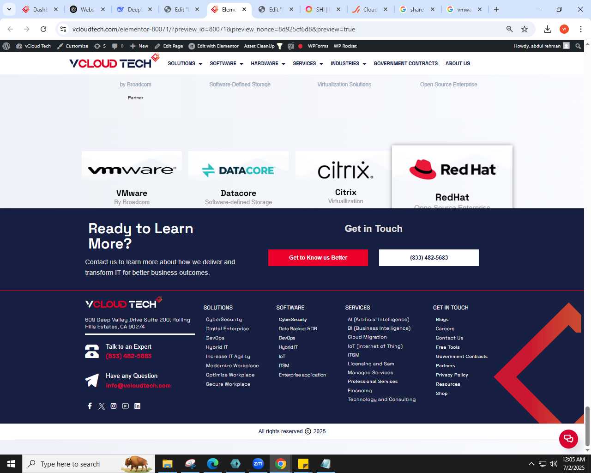View site information icon in address bar
The width and height of the screenshot is (591, 473).
click(63, 29)
